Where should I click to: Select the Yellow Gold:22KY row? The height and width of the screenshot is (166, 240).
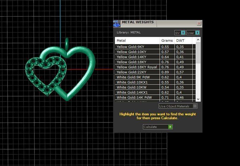point(155,72)
